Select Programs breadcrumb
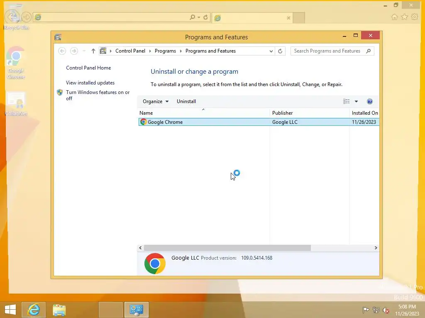425x318 pixels. pos(165,51)
